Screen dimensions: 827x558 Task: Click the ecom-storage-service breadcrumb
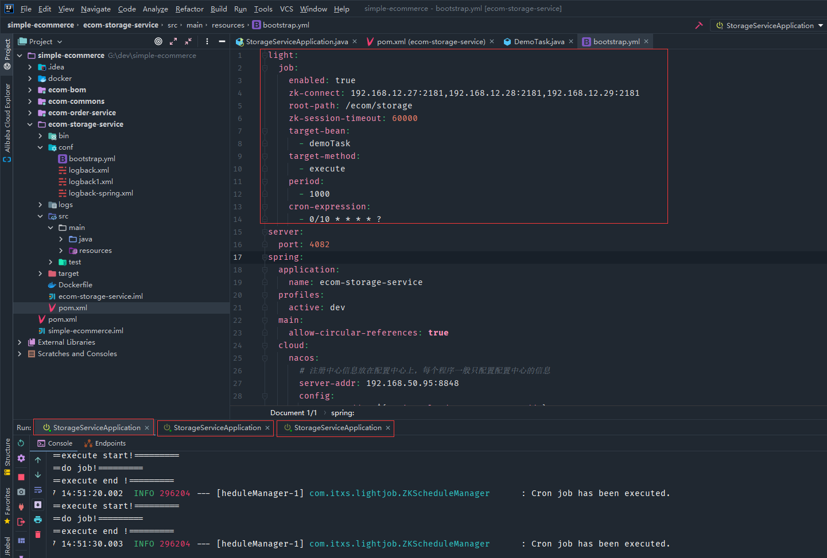click(x=121, y=25)
